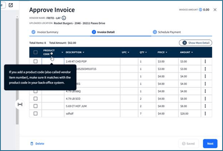Click the '2.49 KT CHO POP' description

[x=76, y=61]
